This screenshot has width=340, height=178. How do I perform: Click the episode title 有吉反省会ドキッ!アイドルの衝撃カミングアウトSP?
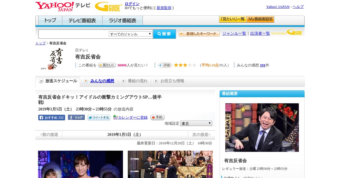100,100
